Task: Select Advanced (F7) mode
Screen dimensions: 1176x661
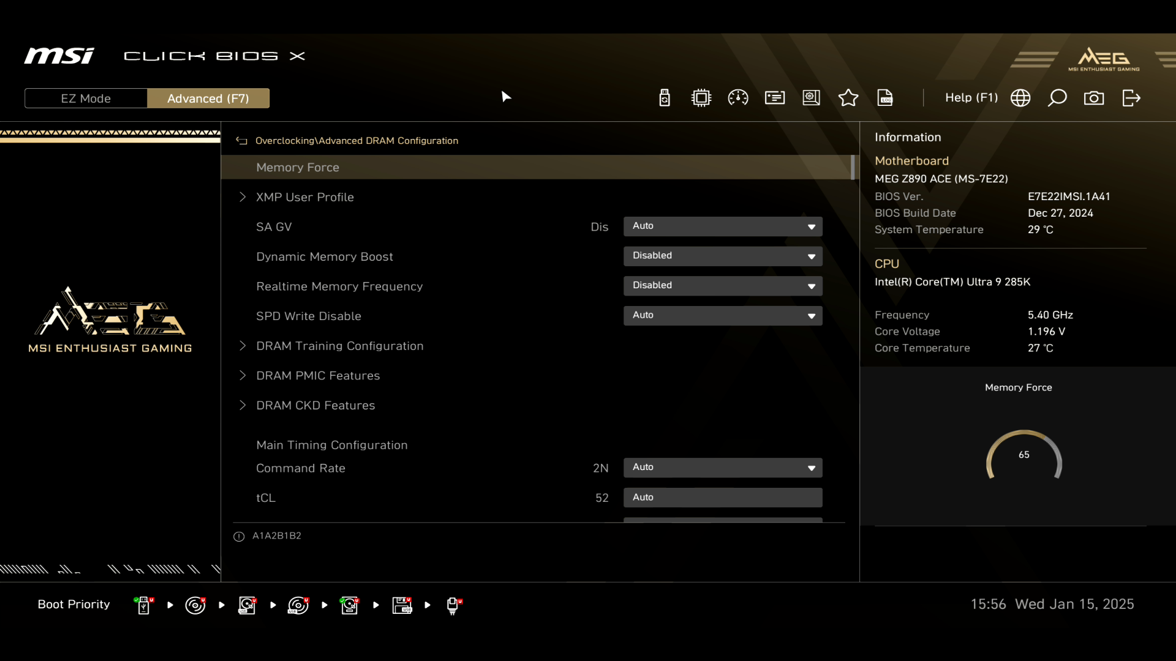Action: [208, 99]
